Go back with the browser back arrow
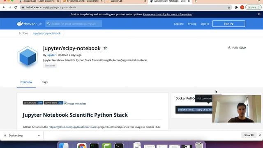 pos(4,7)
